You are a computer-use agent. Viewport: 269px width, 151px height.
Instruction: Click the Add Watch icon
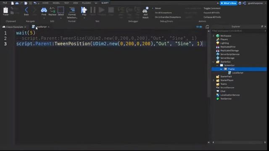[x=145, y=10]
